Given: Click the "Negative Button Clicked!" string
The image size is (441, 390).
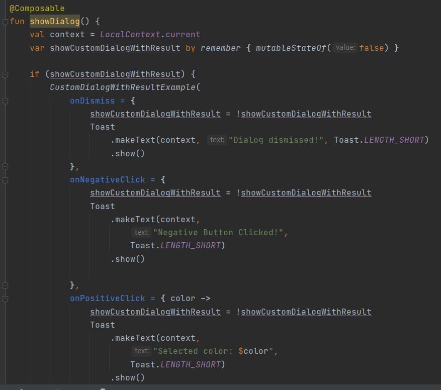Looking at the screenshot, I should (218, 232).
